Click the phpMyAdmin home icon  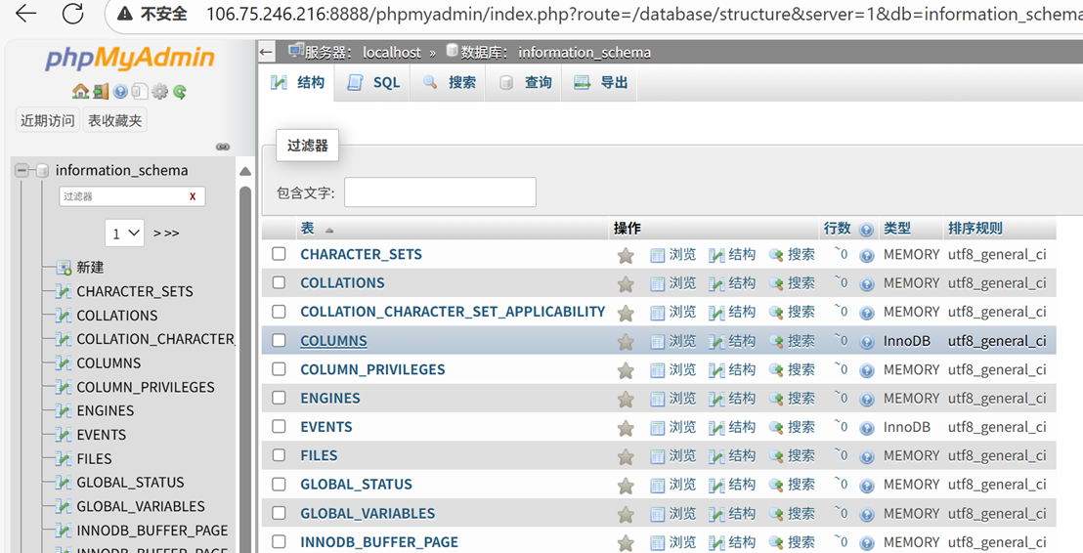pos(80,92)
